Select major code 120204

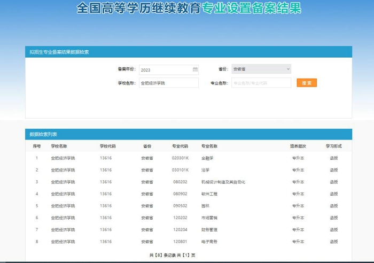pos(181,229)
